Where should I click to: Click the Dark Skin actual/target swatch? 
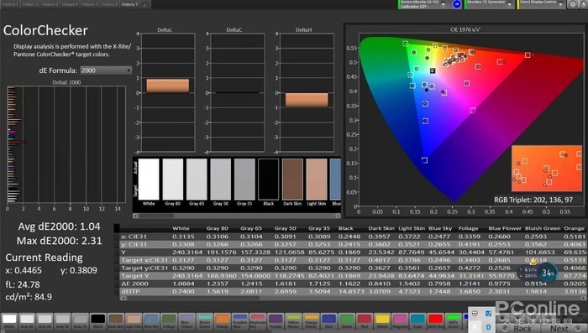click(292, 180)
